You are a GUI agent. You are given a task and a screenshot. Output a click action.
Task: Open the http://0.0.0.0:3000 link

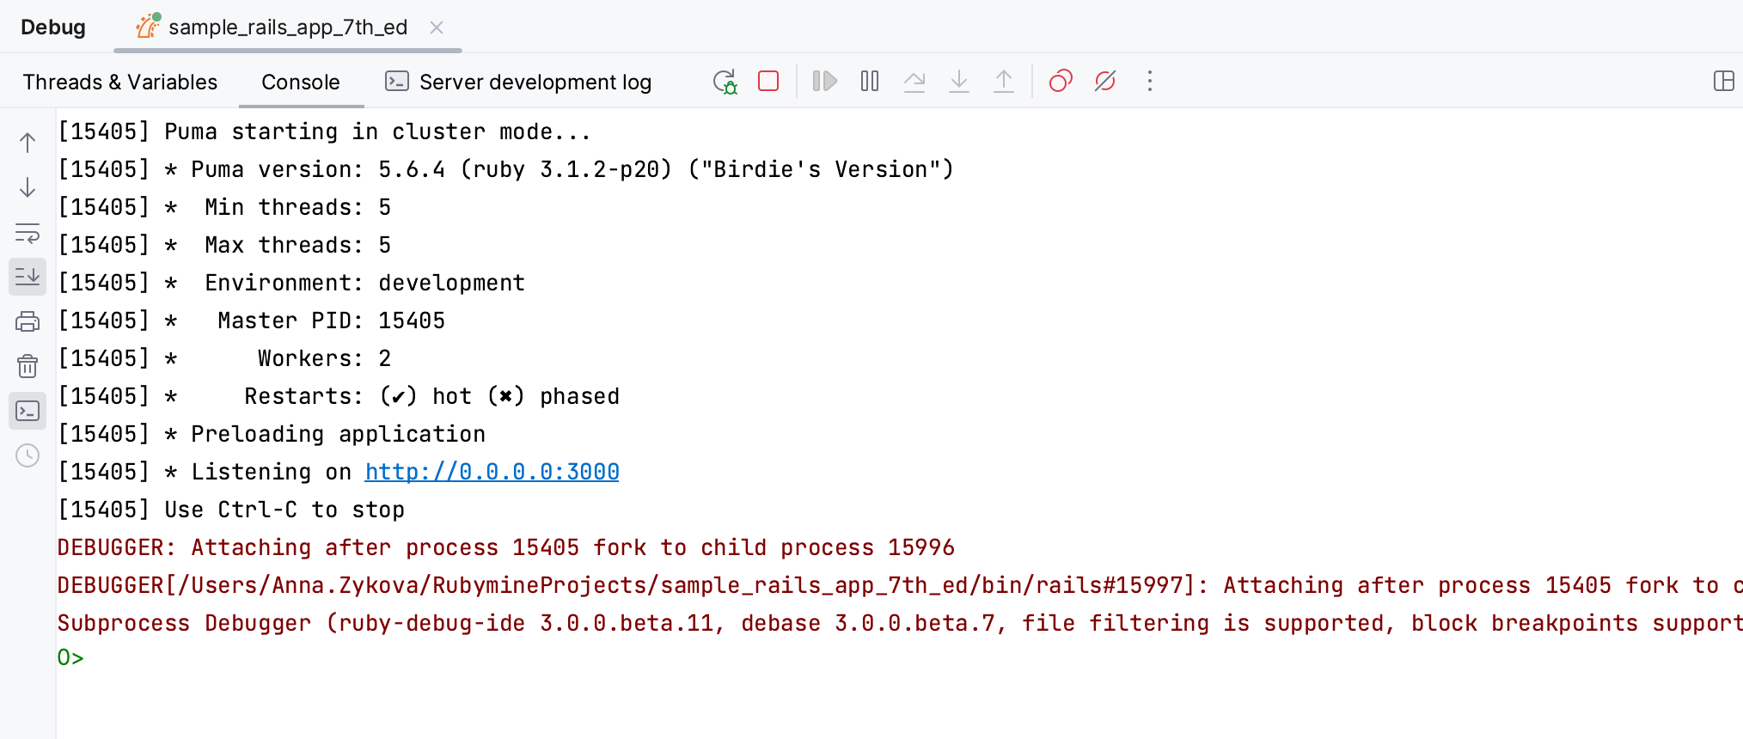pos(492,472)
